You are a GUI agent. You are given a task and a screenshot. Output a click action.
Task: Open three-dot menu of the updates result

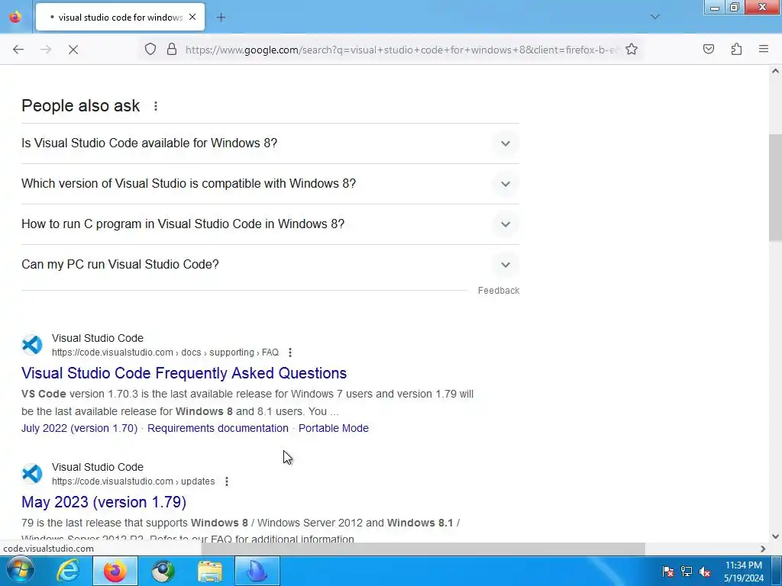click(x=226, y=481)
